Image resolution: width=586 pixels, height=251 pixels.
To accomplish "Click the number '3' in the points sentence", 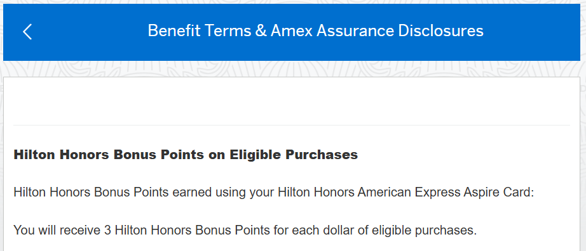I will 107,230.
